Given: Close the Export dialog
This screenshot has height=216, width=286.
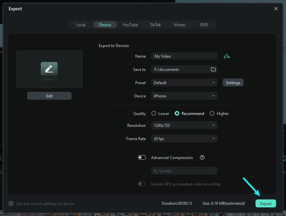Looking at the screenshot, I should tap(276, 9).
